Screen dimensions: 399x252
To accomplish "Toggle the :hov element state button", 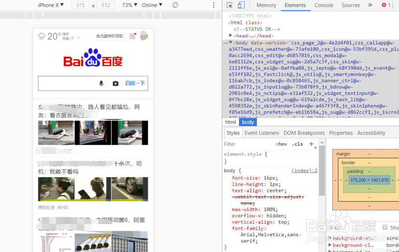I will click(281, 144).
